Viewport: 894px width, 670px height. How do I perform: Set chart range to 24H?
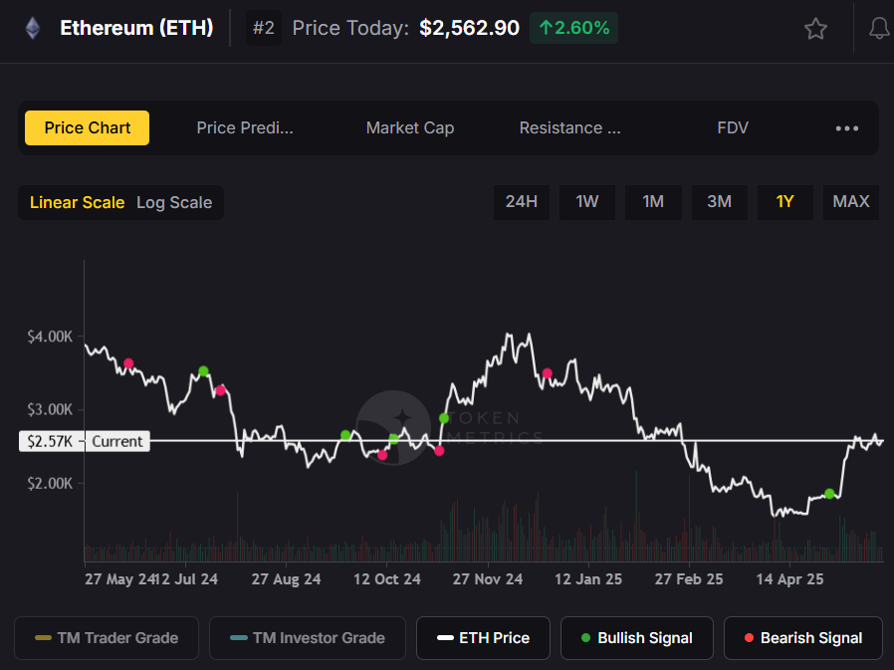click(522, 202)
